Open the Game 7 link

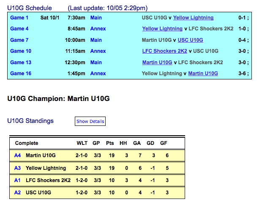click(x=19, y=40)
